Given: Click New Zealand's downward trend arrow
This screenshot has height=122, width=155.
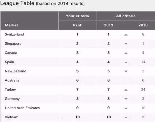Looking at the screenshot, I should 126,71.
